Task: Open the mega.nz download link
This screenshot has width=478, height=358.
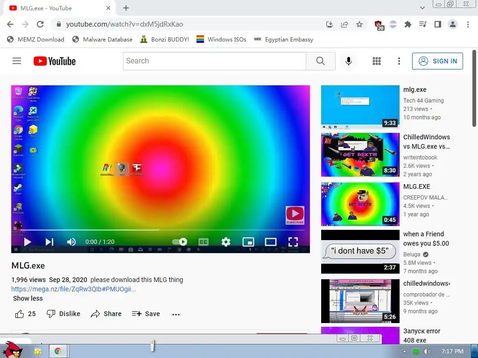Action: point(73,289)
